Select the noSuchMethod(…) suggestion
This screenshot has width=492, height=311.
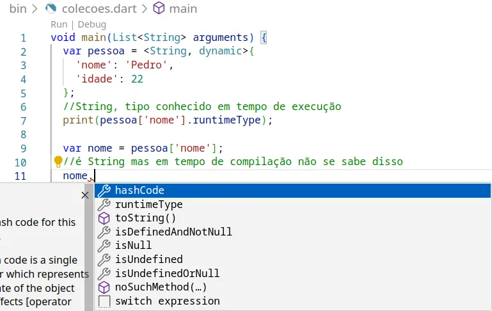pos(292,287)
